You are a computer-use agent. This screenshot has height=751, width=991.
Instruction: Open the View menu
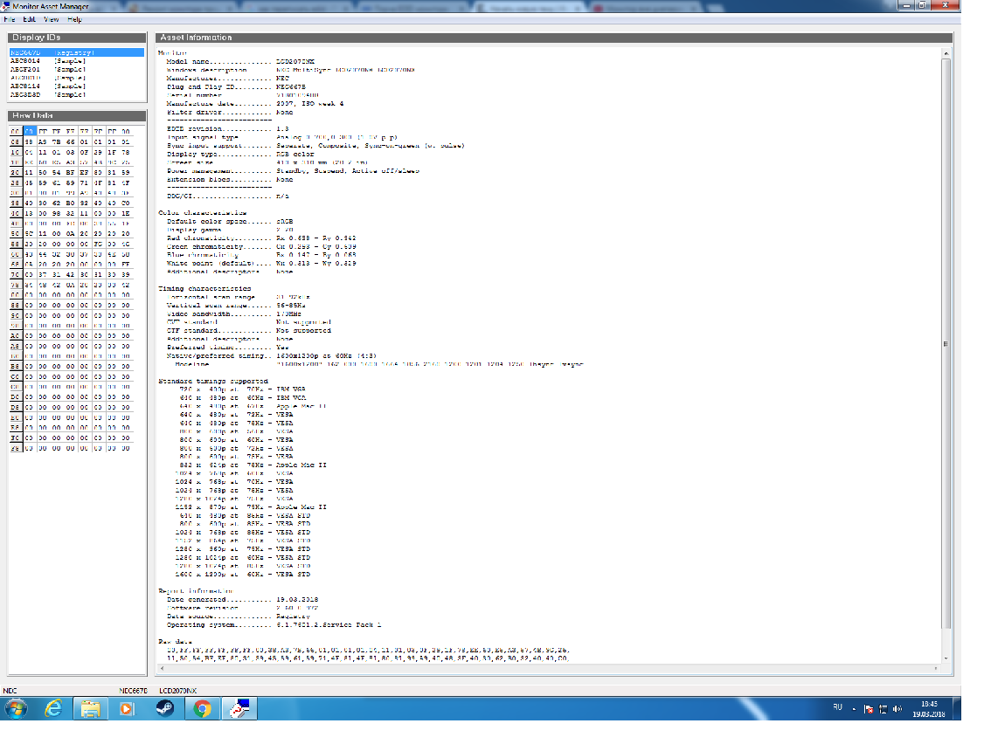pos(52,18)
